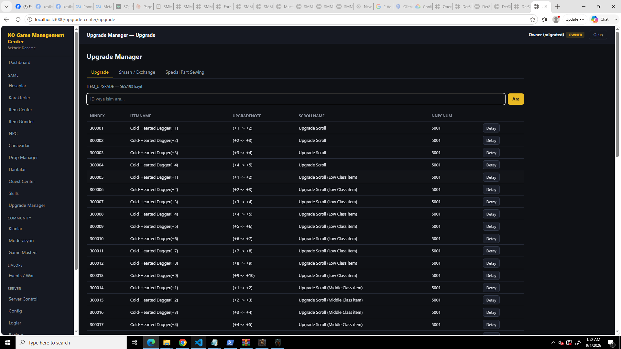Open the Windows Start menu
This screenshot has width=621, height=349.
coord(8,343)
